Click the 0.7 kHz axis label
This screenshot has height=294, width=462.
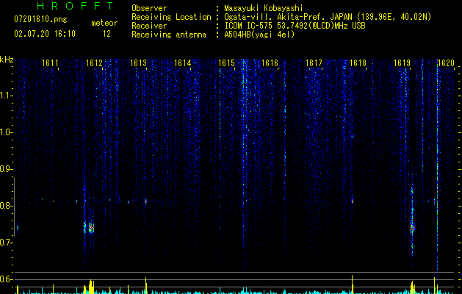6,243
